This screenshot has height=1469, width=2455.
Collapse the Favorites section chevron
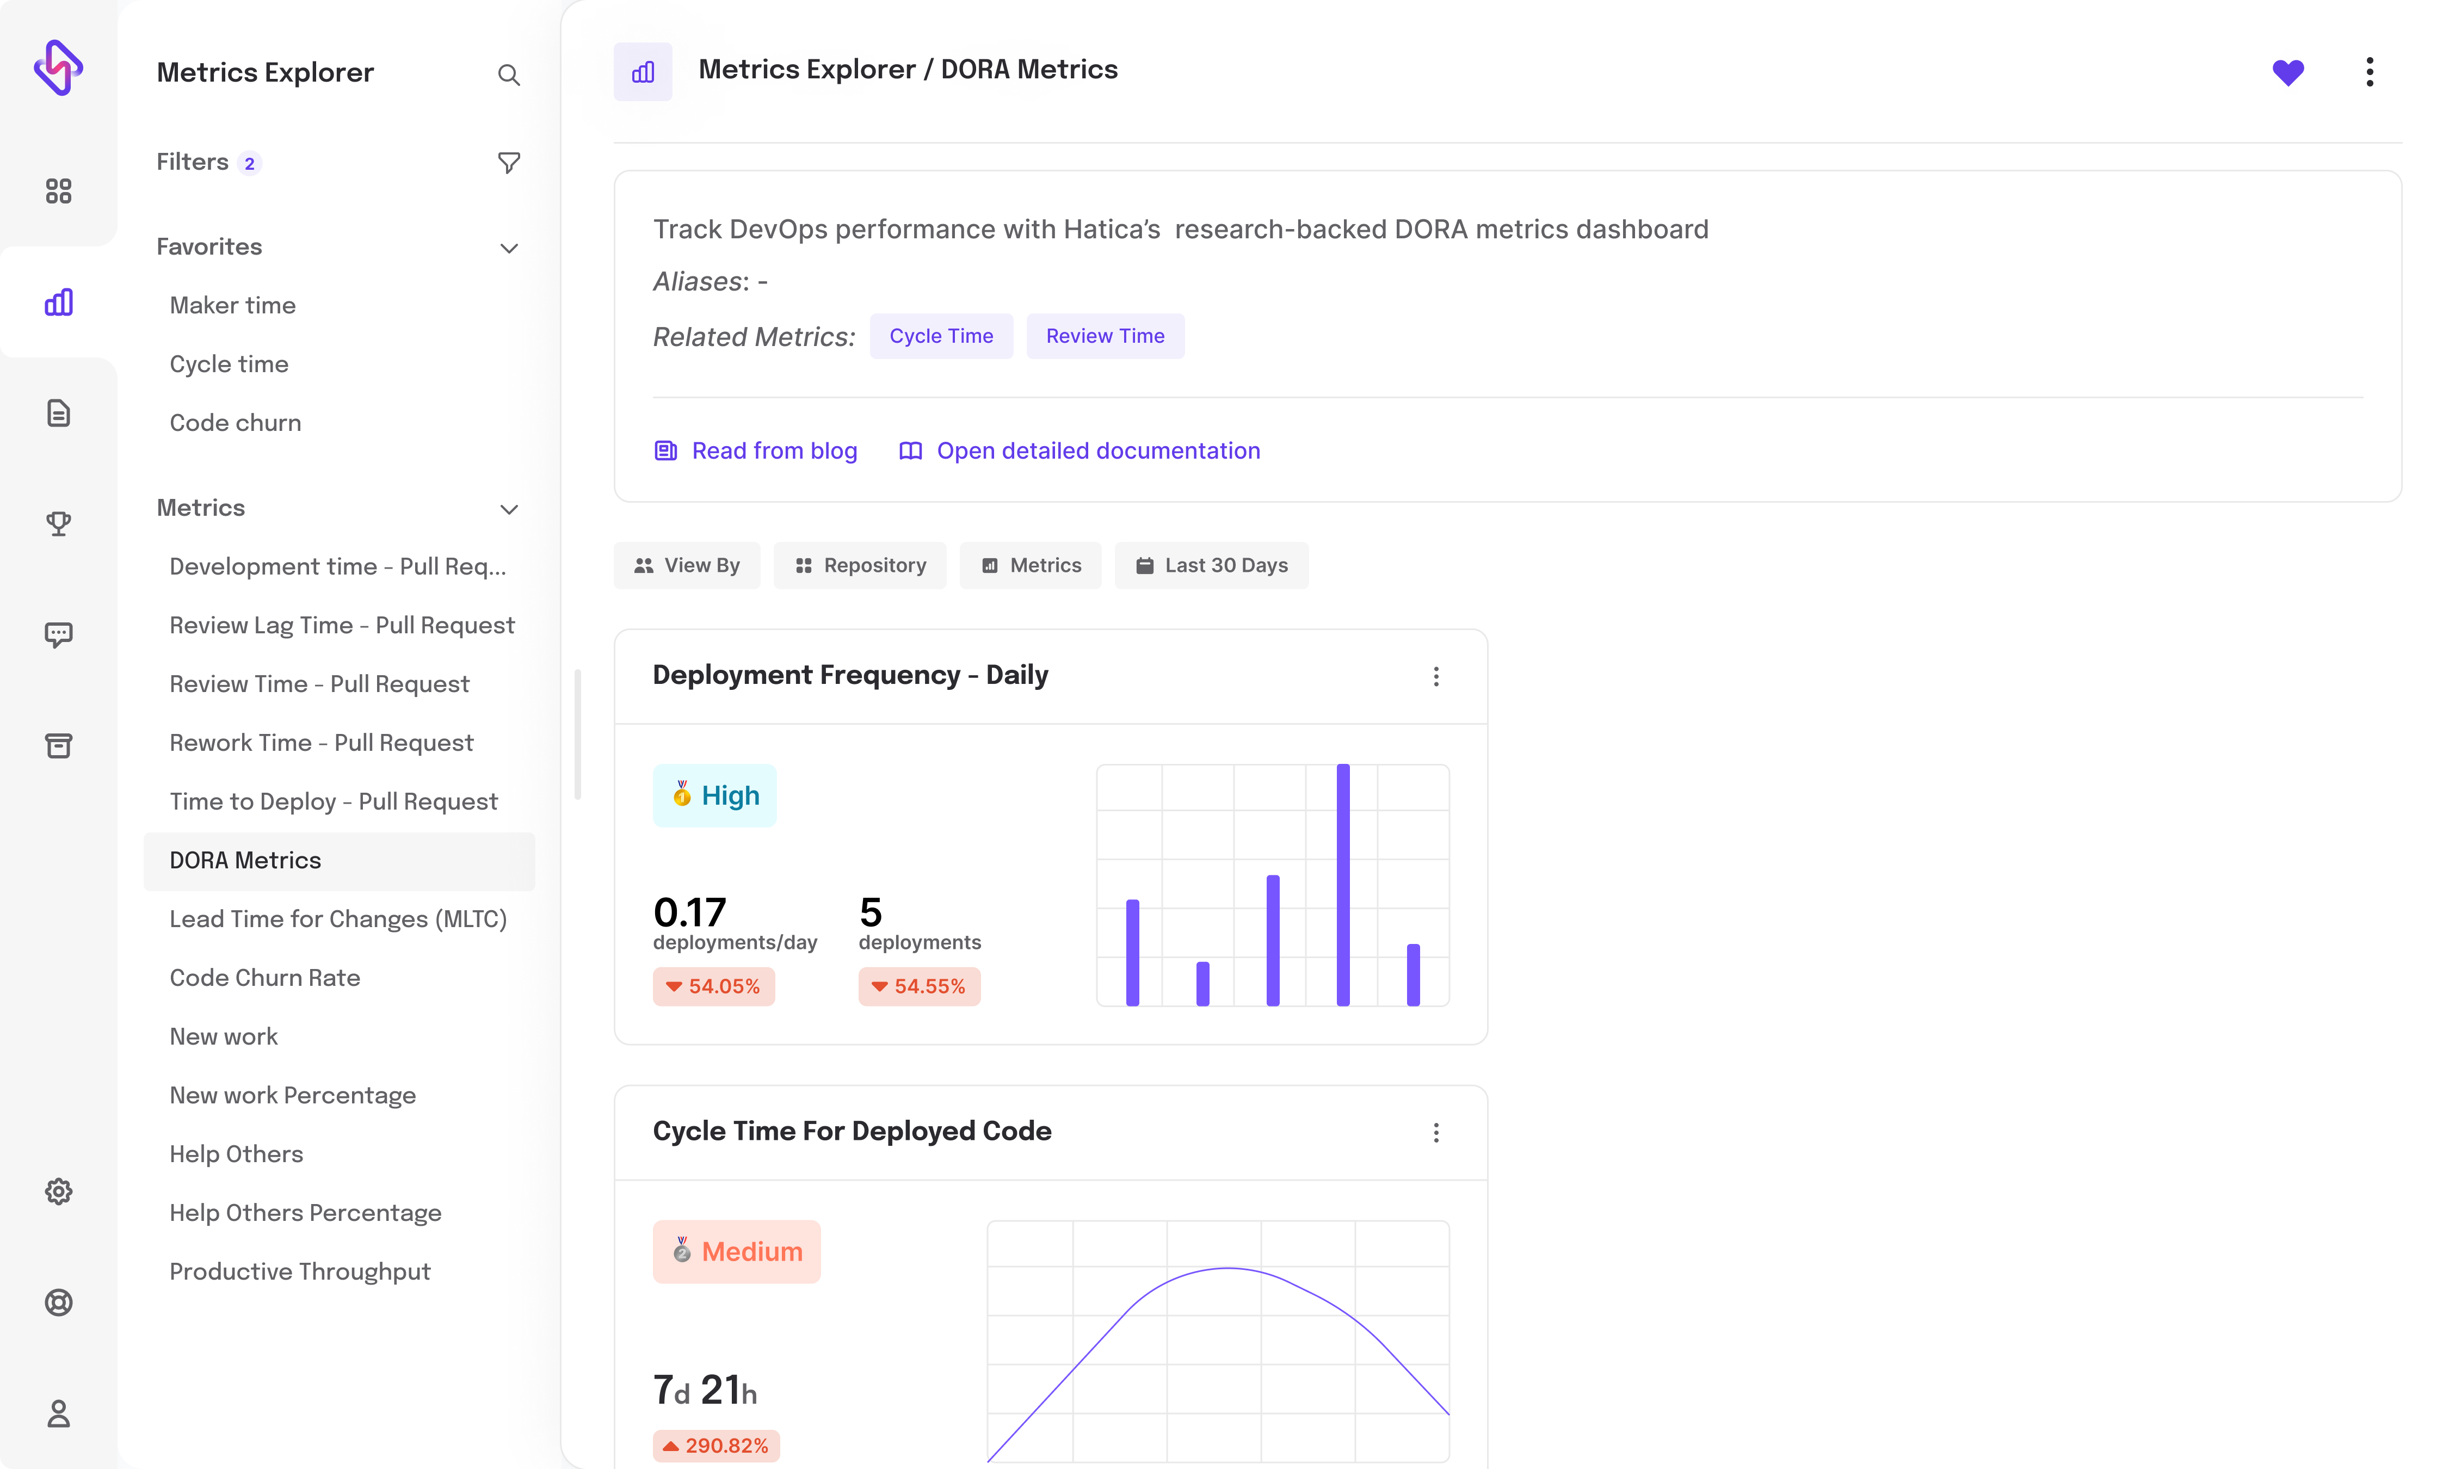click(509, 248)
